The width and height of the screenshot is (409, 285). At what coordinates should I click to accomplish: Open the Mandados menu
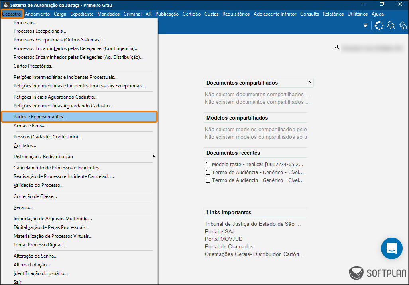click(108, 14)
